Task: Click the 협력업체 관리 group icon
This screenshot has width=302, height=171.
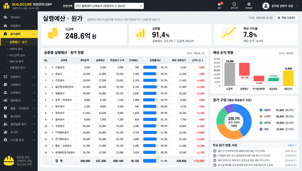Action: 5,124
